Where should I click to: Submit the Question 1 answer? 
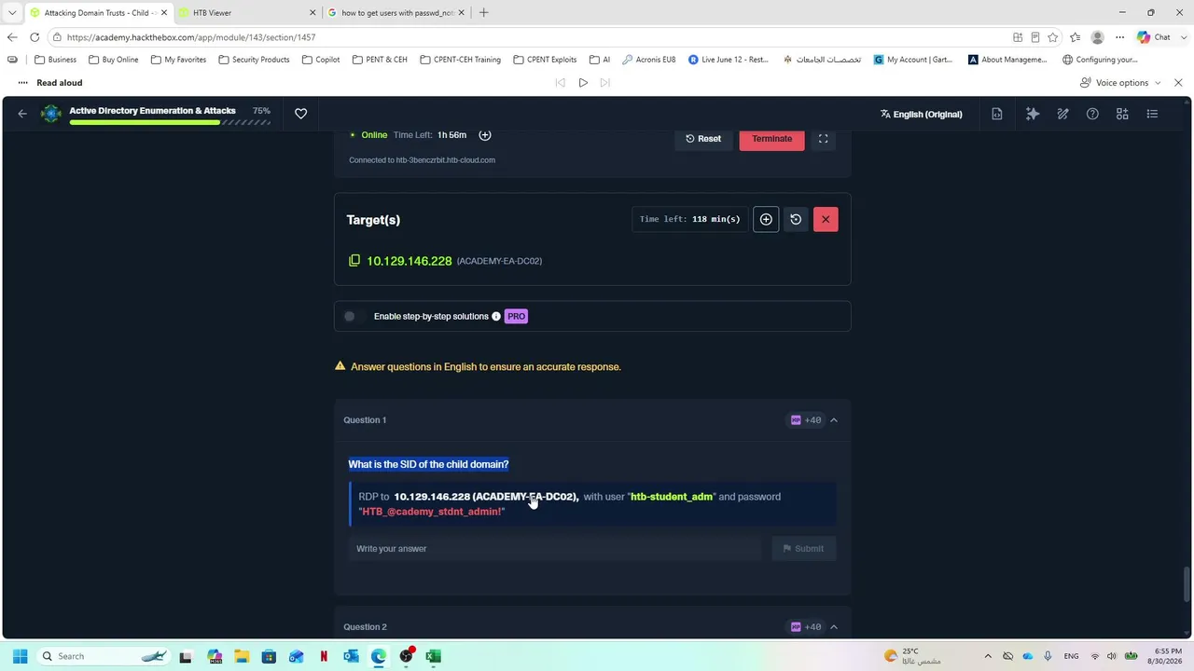click(803, 549)
